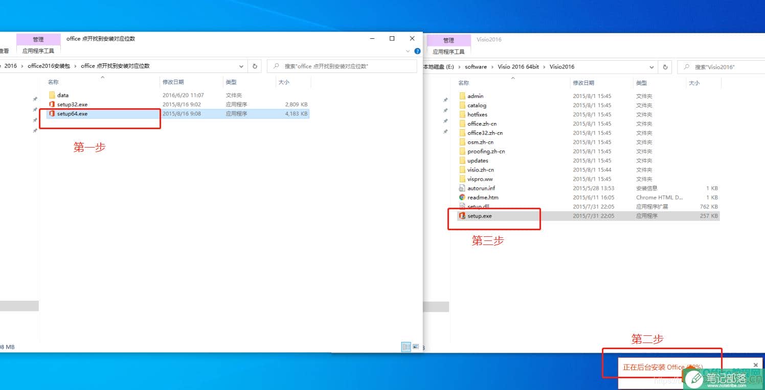Open the hotfixes folder
The width and height of the screenshot is (765, 390).
473,114
